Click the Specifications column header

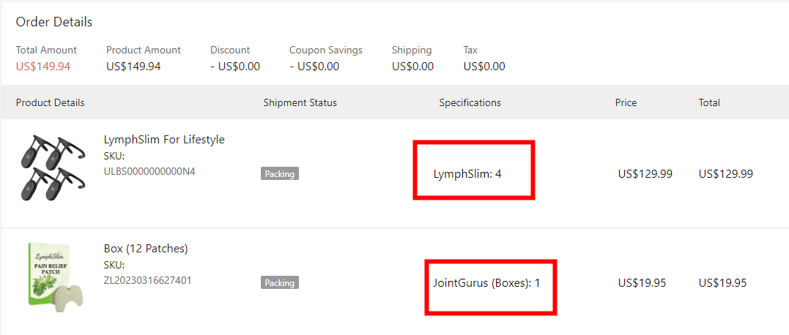pyautogui.click(x=470, y=103)
